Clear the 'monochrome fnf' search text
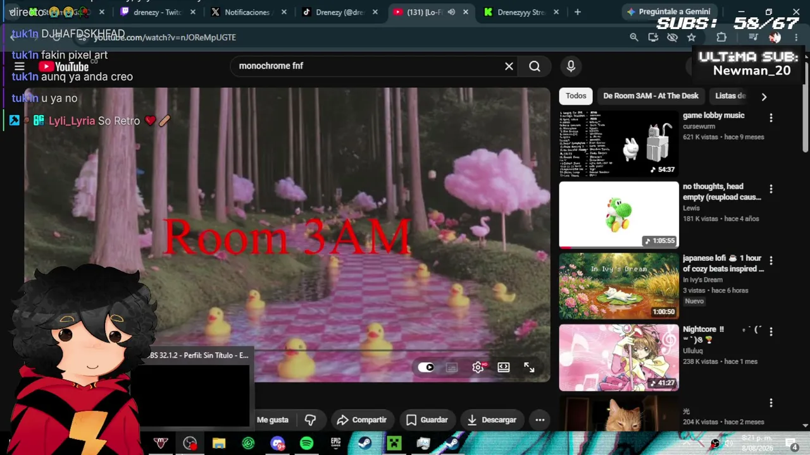This screenshot has width=810, height=455. click(x=509, y=66)
